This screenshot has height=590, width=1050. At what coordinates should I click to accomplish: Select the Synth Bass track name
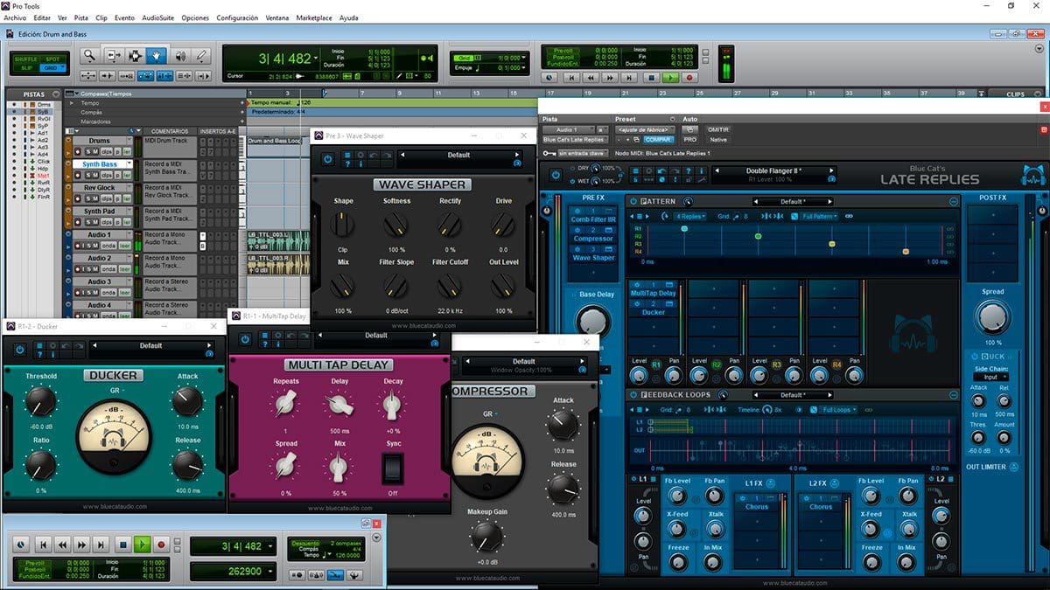[x=100, y=164]
